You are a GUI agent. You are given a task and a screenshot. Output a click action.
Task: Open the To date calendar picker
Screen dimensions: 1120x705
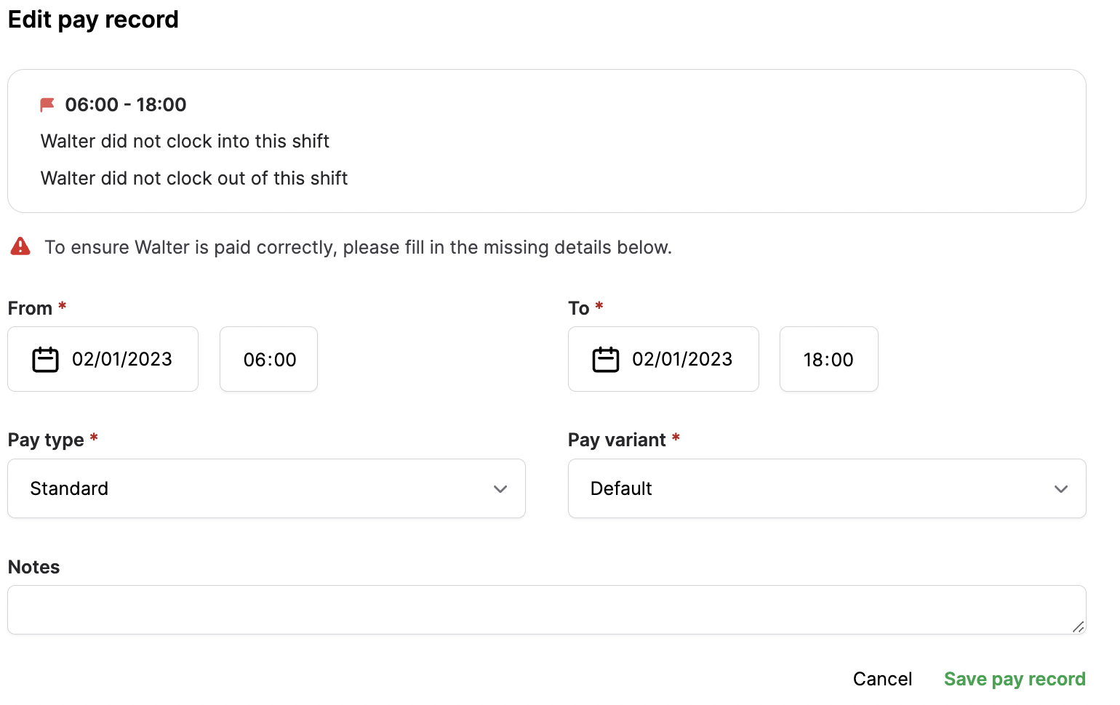(604, 358)
